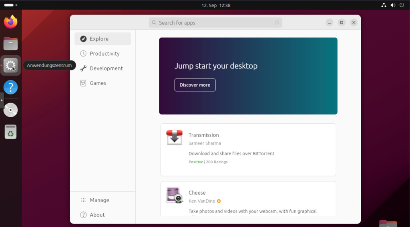Focus the Search for apps field
The image size is (410, 227).
coord(215,22)
